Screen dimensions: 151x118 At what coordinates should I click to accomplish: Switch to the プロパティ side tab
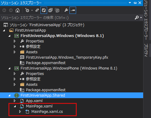point(146,50)
